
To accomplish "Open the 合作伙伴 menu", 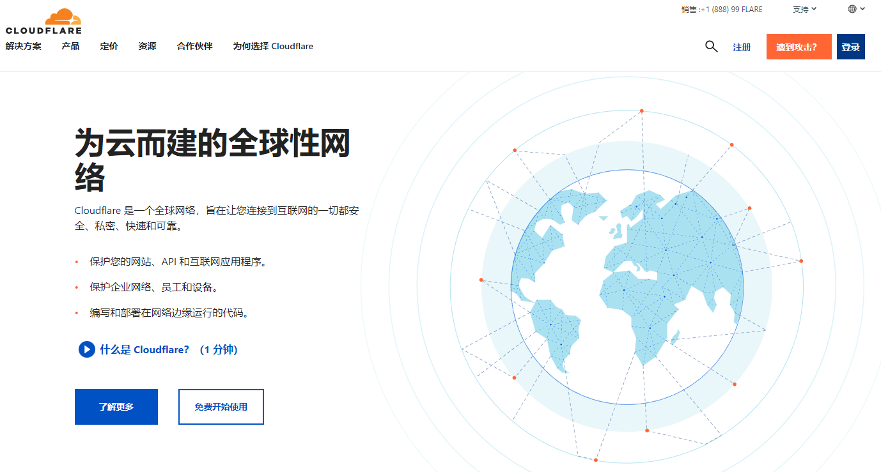I will pyautogui.click(x=195, y=47).
